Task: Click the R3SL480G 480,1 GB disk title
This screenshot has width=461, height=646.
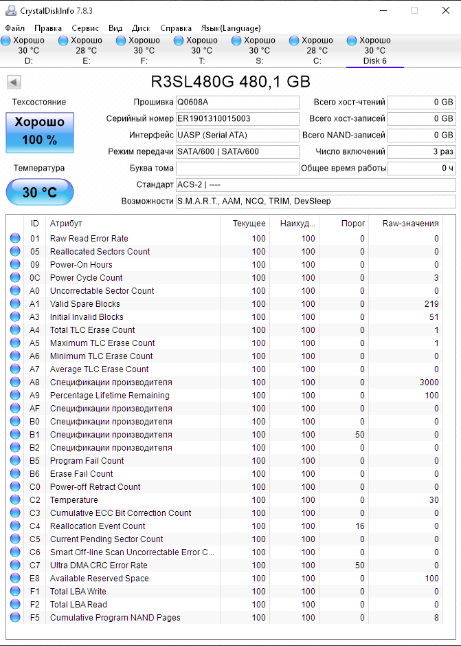Action: tap(231, 82)
